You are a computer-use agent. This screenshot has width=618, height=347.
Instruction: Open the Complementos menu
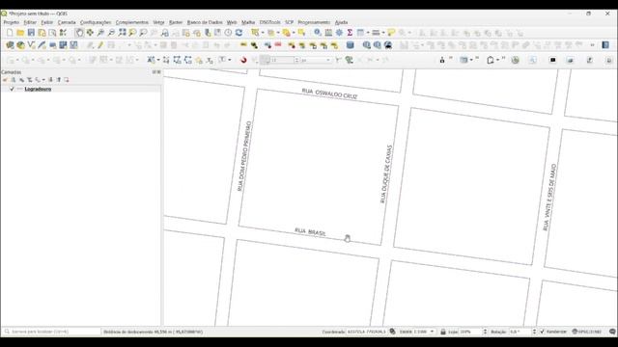point(132,22)
